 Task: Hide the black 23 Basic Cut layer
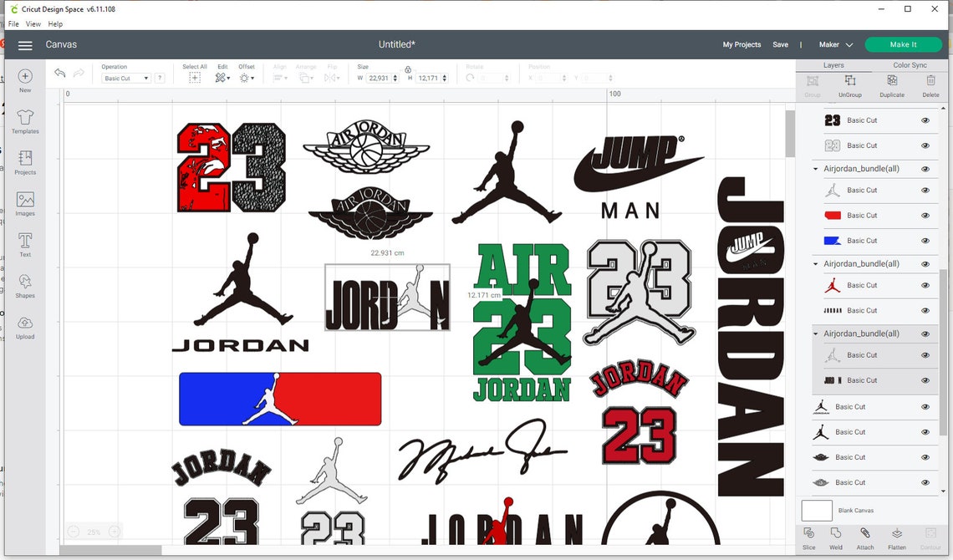pyautogui.click(x=925, y=120)
